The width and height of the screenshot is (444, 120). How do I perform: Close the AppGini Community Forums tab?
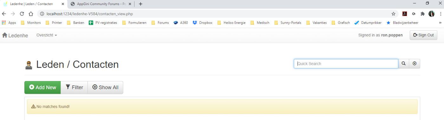point(130,4)
